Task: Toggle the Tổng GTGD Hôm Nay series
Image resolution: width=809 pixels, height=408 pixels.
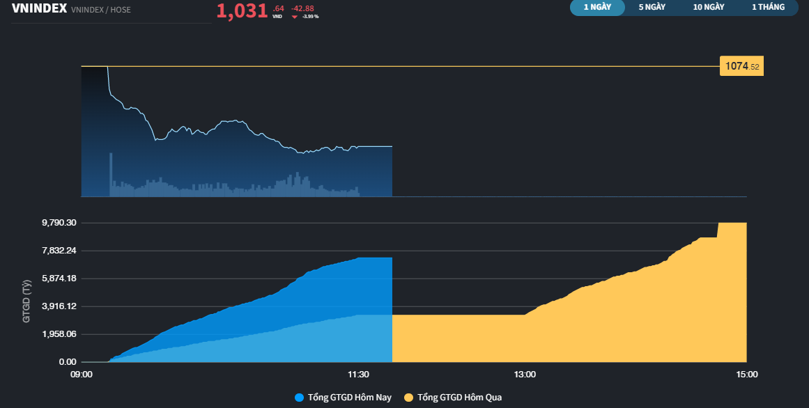Action: click(344, 398)
